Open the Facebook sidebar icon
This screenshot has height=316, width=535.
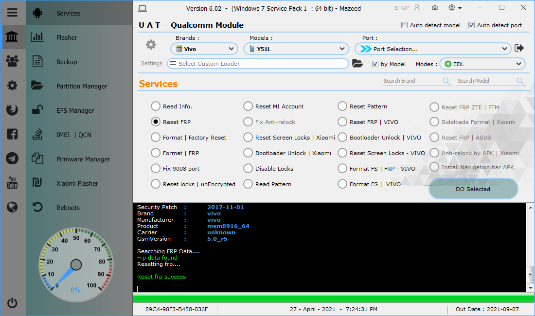click(x=12, y=134)
